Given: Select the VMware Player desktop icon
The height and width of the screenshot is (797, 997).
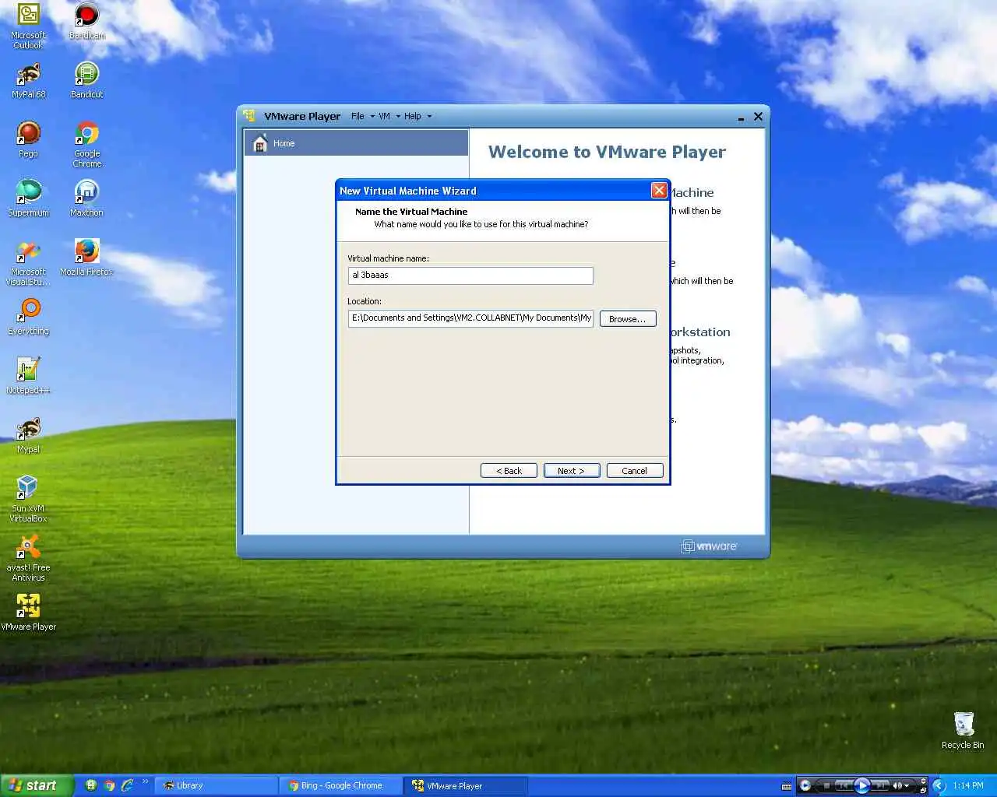Looking at the screenshot, I should point(28,612).
